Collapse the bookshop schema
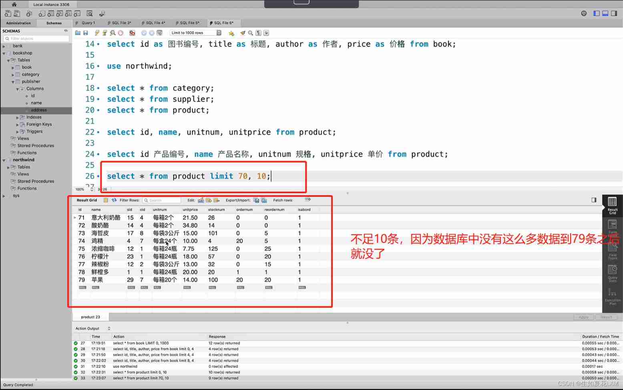This screenshot has height=390, width=623. tap(4, 54)
